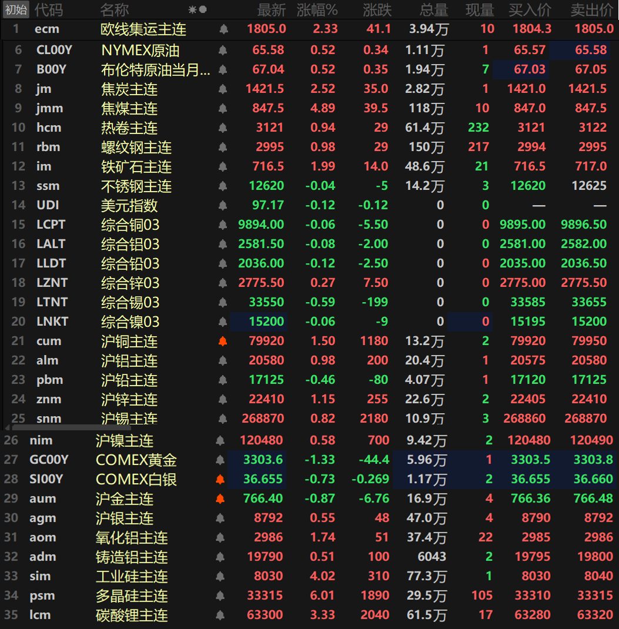Click the alert bell for 欧线集运主连
This screenshot has height=629, width=619.
pos(223,29)
